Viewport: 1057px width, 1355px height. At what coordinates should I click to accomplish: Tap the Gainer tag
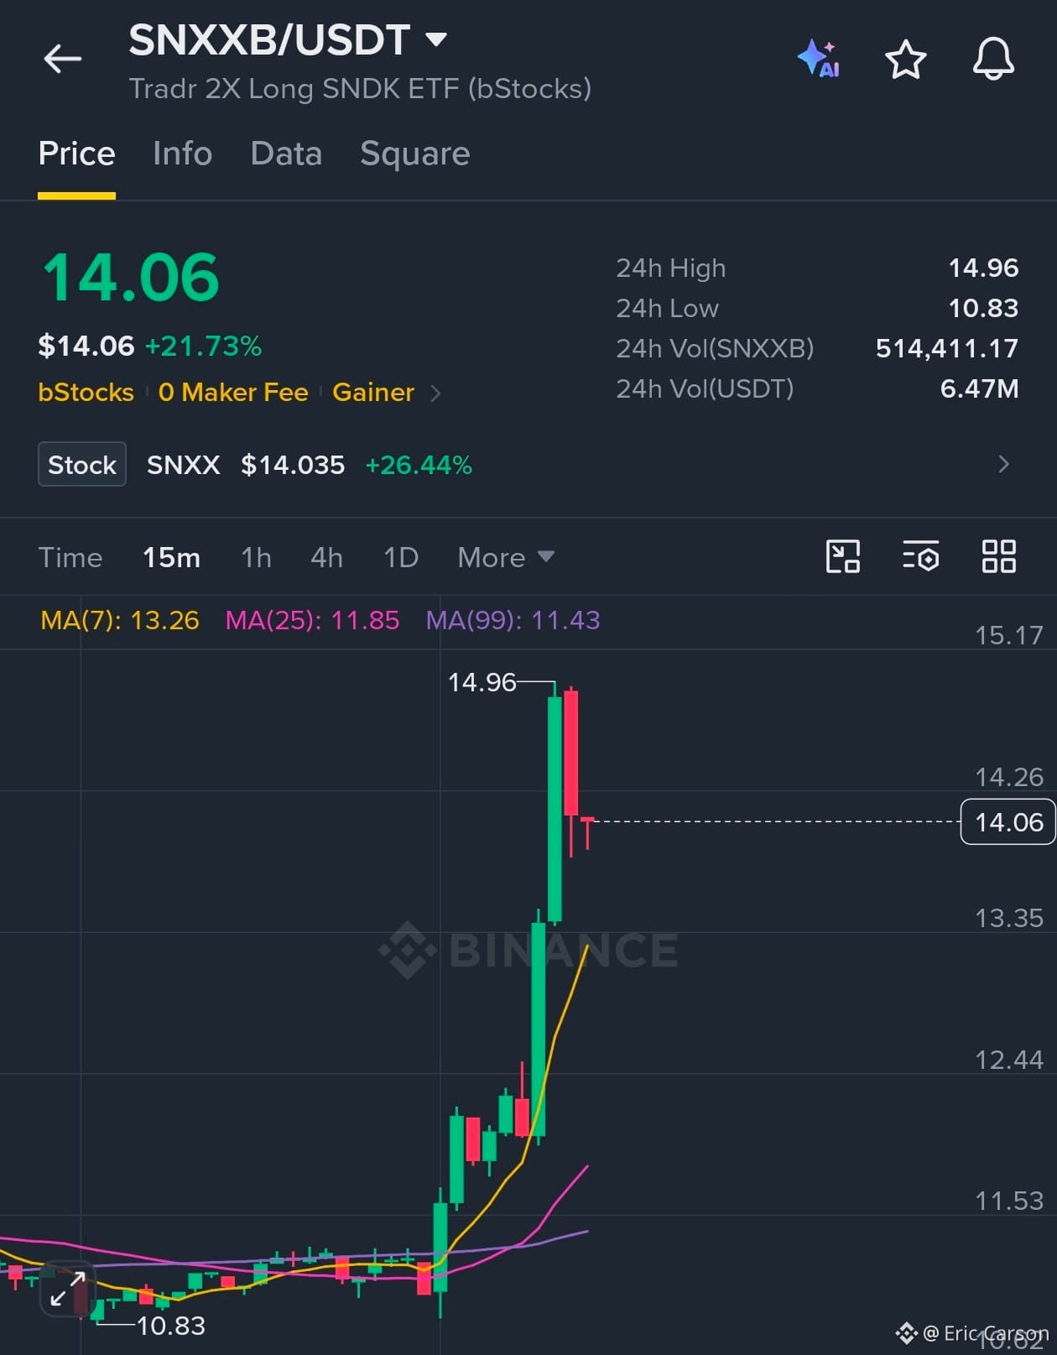373,392
